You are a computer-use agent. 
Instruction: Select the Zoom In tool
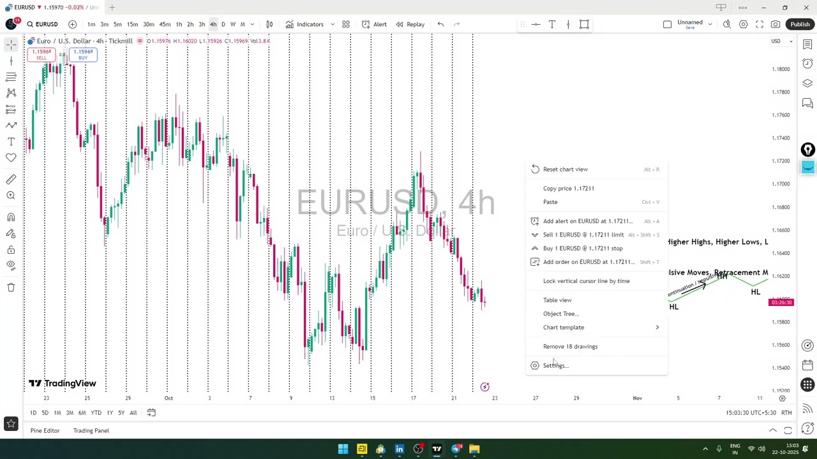click(x=11, y=196)
